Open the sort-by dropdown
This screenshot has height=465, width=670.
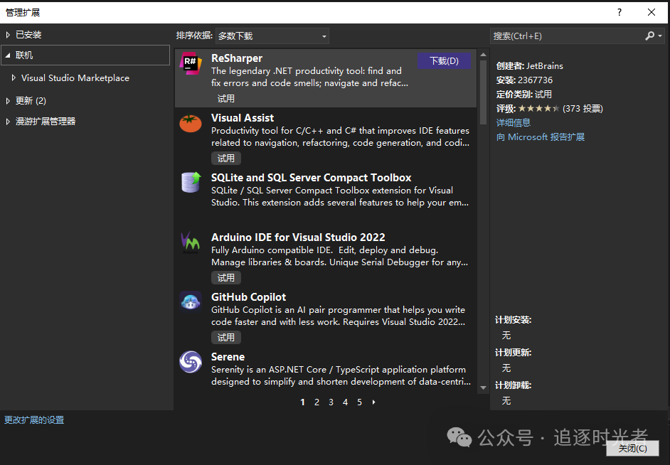pyautogui.click(x=272, y=36)
